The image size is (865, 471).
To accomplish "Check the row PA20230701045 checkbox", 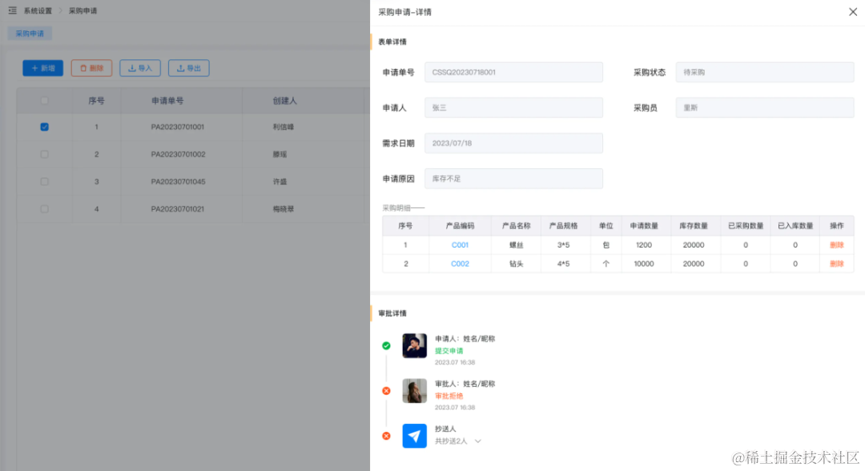I will 45,182.
